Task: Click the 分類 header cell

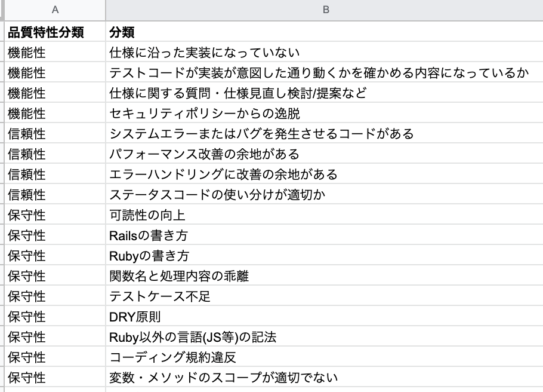Action: pyautogui.click(x=325, y=32)
